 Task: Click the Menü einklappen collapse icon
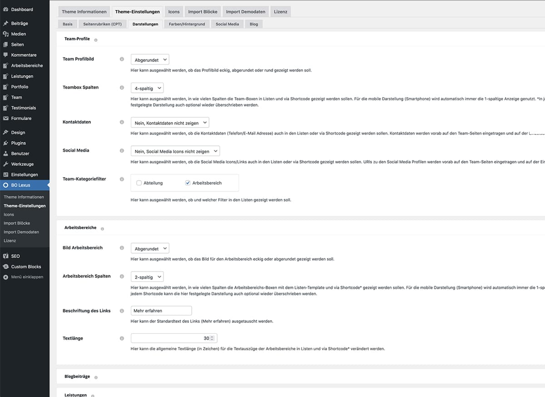[5, 277]
